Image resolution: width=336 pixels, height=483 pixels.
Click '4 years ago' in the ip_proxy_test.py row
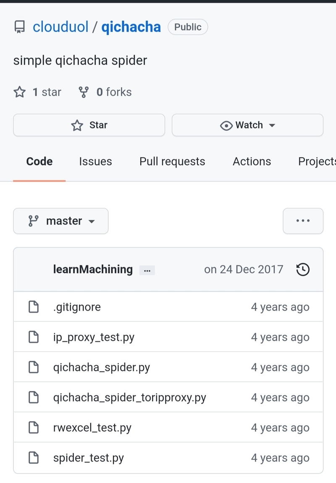pyautogui.click(x=280, y=337)
